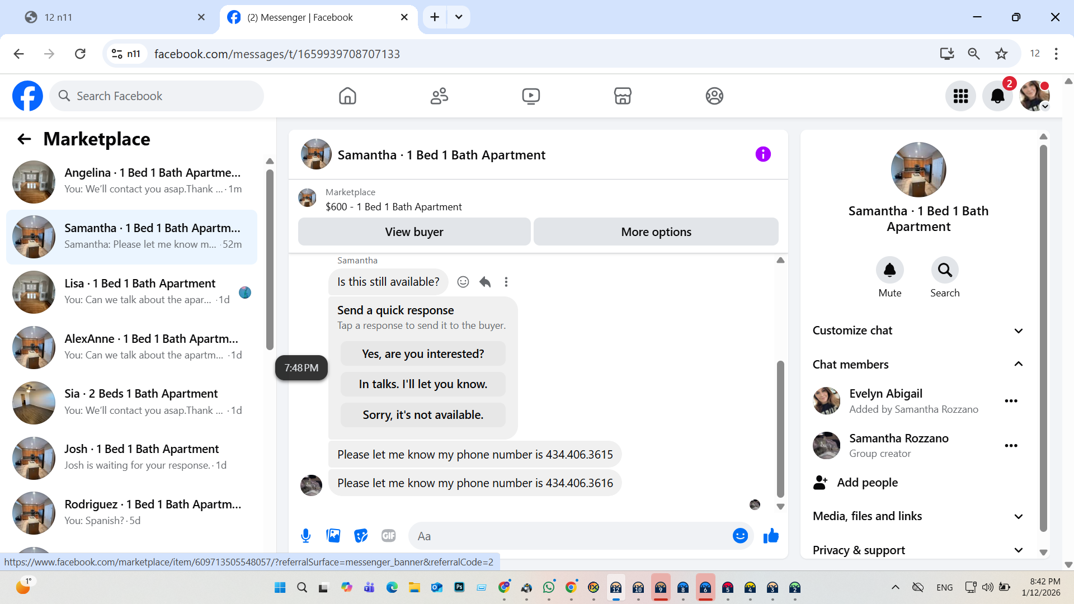Click the View buyer button
1074x604 pixels.
coord(414,232)
